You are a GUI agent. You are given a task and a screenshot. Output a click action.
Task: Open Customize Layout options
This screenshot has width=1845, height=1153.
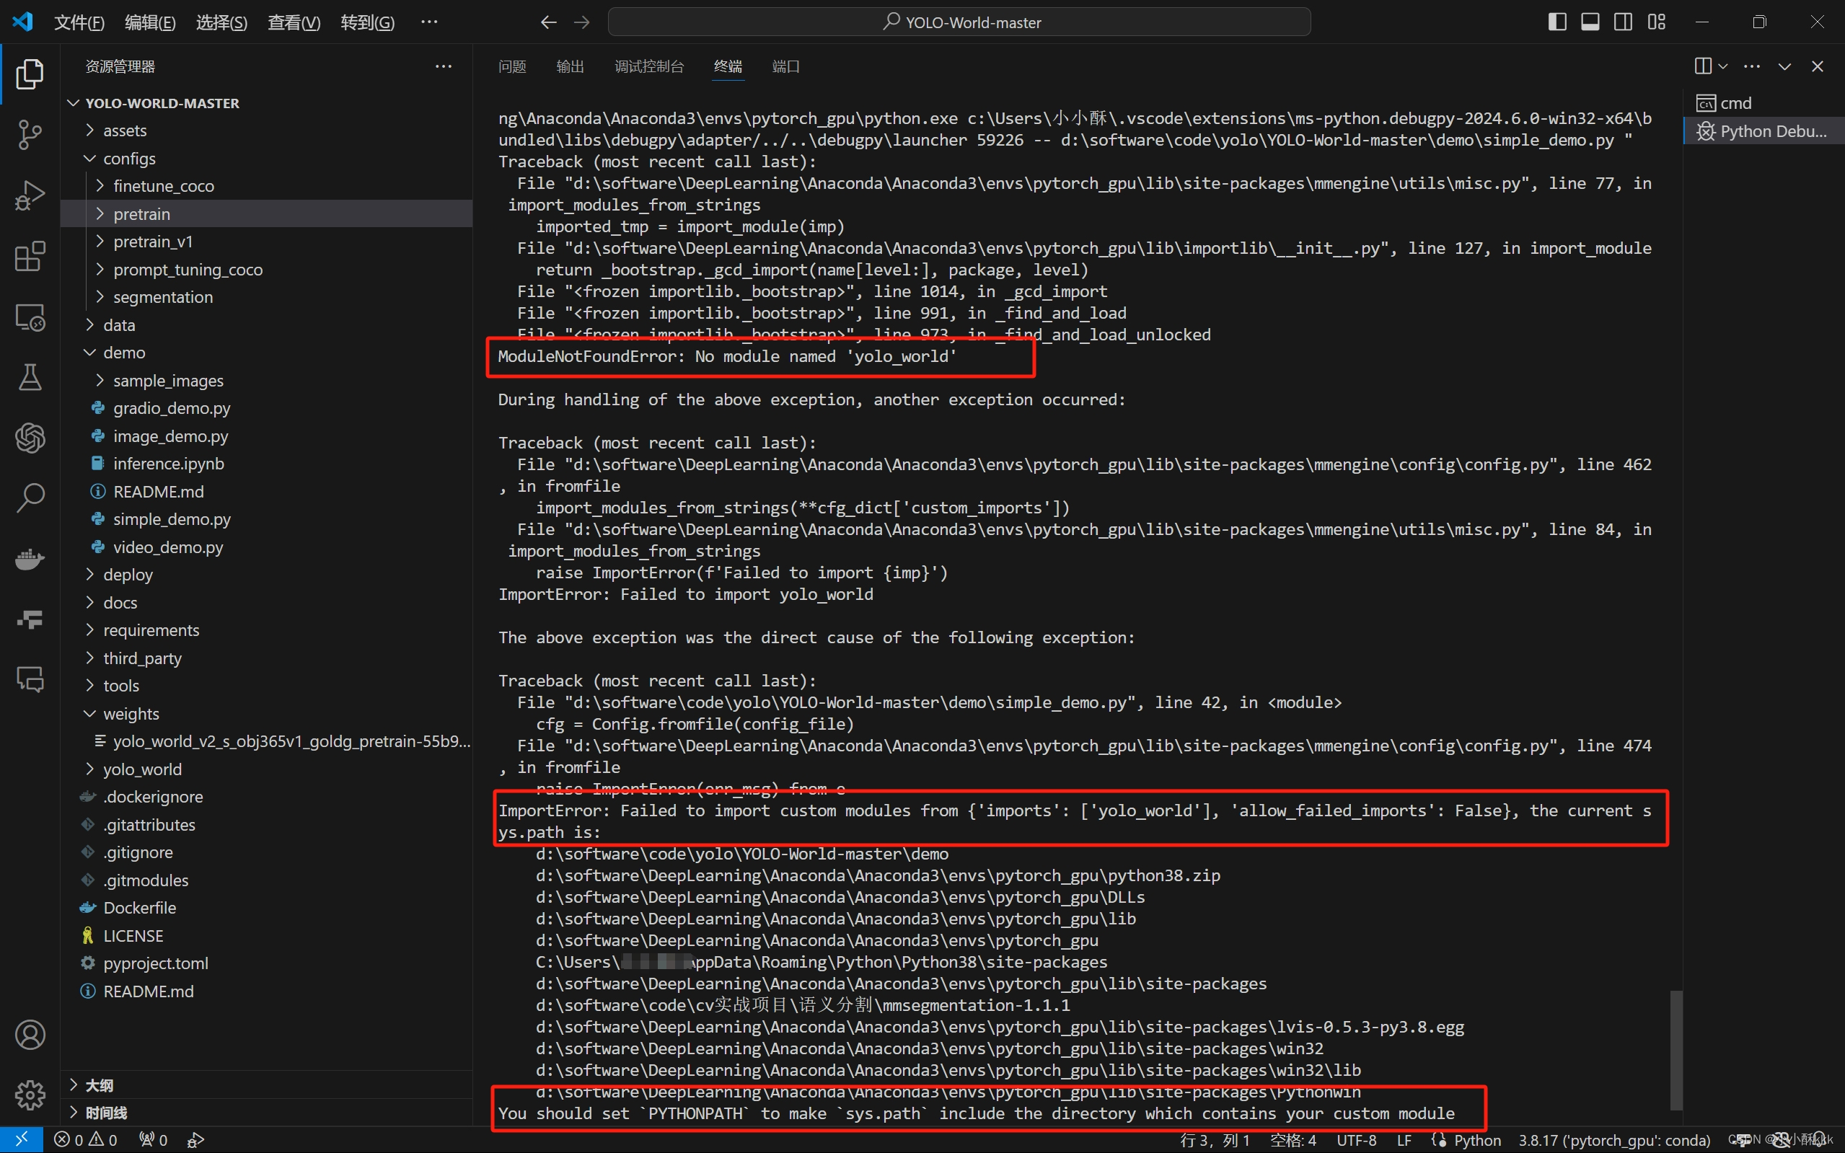click(x=1657, y=22)
